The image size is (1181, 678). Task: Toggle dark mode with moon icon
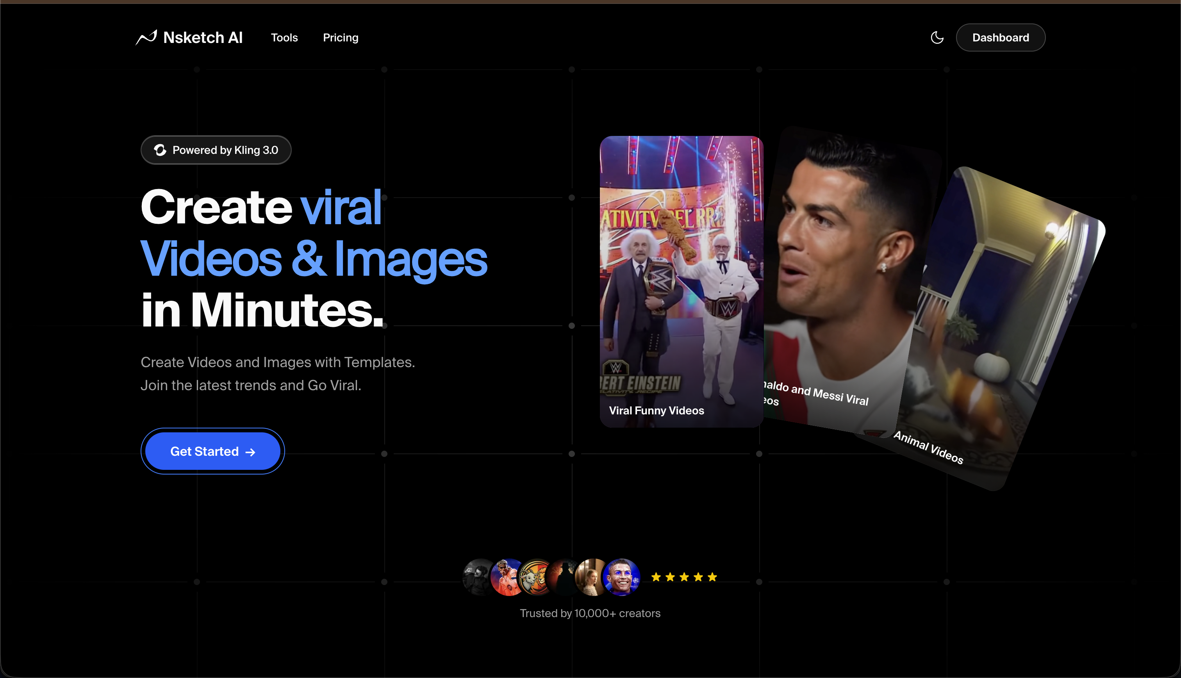(937, 38)
